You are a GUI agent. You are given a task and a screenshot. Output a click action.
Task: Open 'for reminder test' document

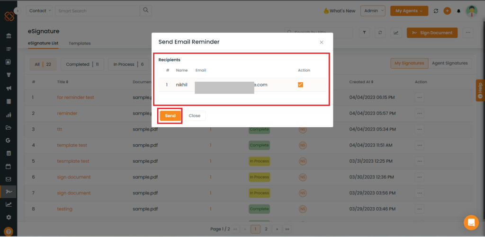point(75,97)
